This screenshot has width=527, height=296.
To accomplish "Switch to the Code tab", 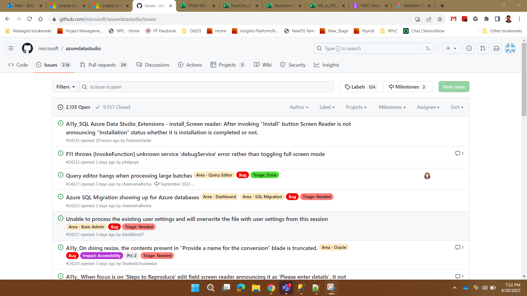I will click(x=18, y=65).
